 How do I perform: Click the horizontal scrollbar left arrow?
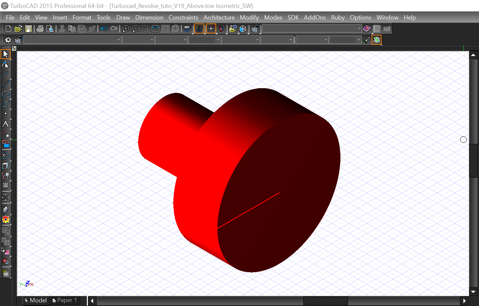pyautogui.click(x=92, y=301)
